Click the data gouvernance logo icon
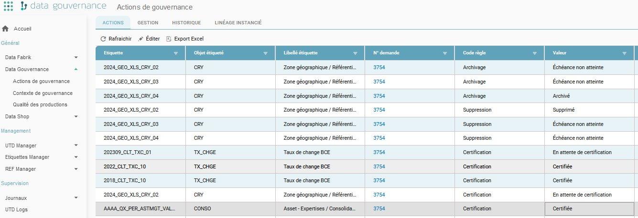Viewport: 638px width, 218px height. 24,7
